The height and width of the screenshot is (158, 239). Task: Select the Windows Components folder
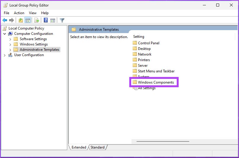pyautogui.click(x=156, y=82)
